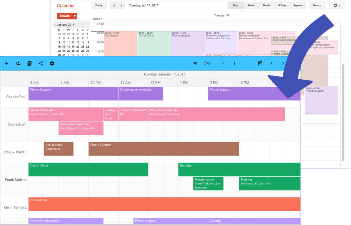Click the share icon on the blue toolbar

click(x=40, y=63)
